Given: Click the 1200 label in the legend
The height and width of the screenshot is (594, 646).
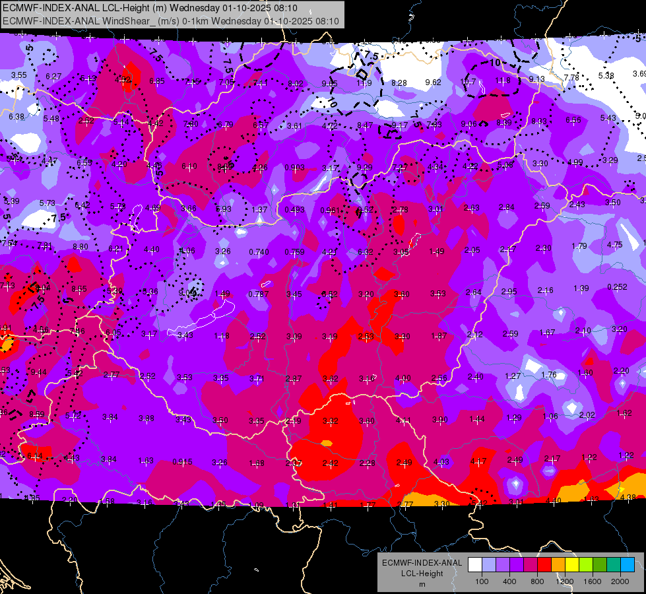Looking at the screenshot, I should point(564,581).
